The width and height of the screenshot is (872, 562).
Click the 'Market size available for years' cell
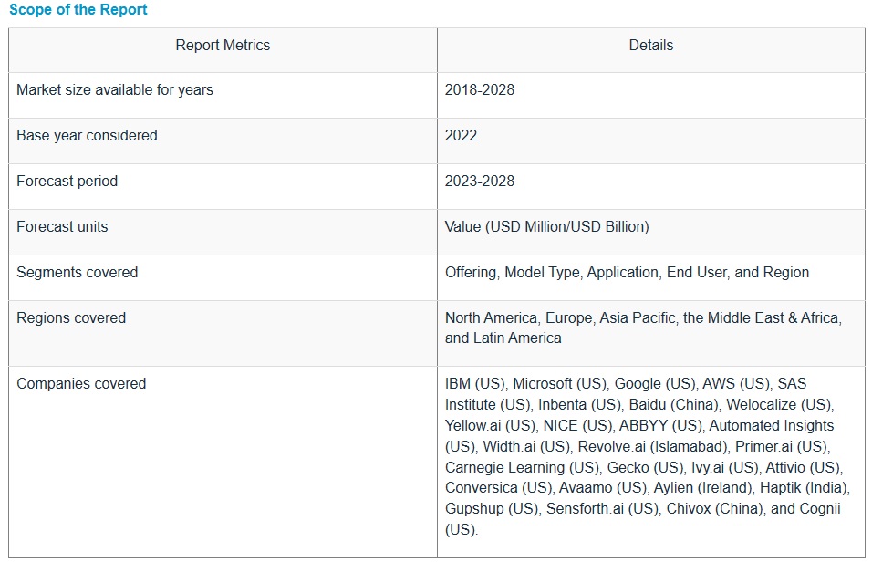[x=115, y=90]
